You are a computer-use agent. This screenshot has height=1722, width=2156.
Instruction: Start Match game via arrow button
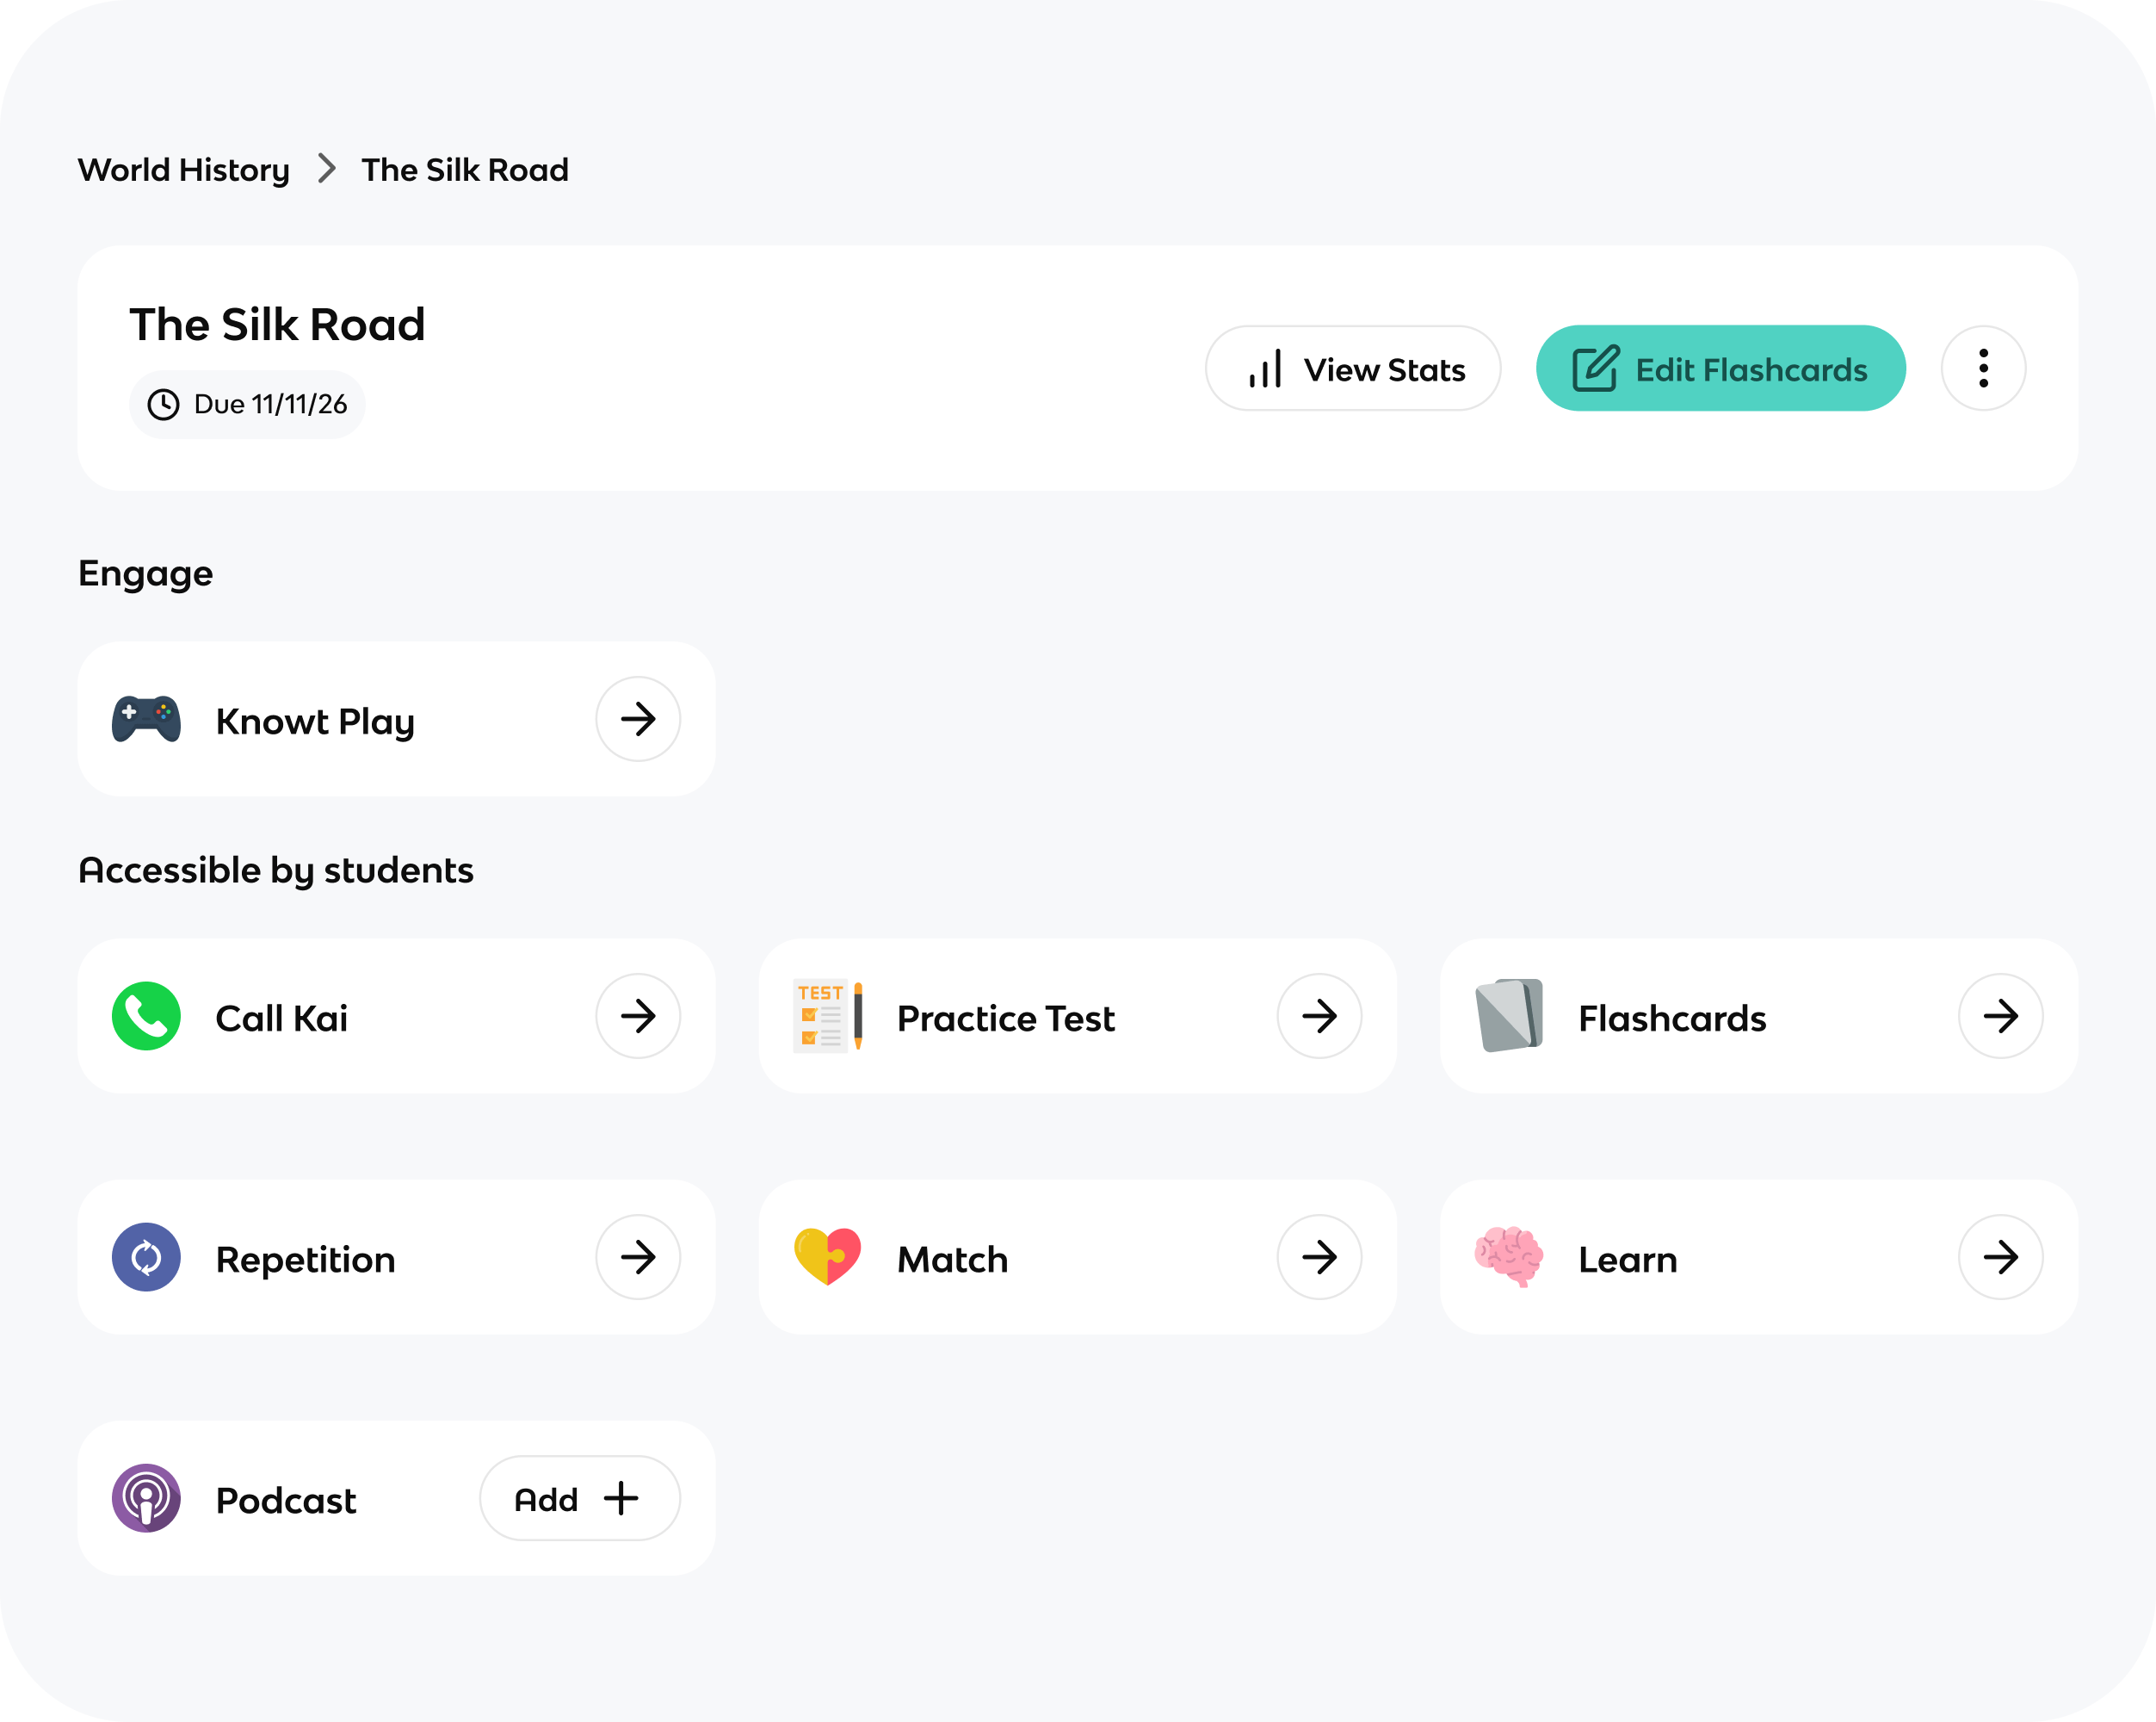coord(1319,1257)
